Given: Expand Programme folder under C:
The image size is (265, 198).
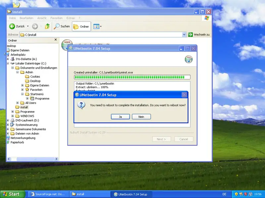Looking at the screenshot, I should pos(13,112).
